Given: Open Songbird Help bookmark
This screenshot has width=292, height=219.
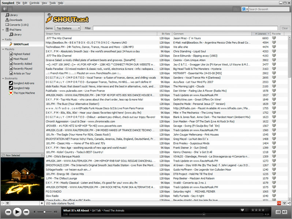Looking at the screenshot, I should (19, 88).
